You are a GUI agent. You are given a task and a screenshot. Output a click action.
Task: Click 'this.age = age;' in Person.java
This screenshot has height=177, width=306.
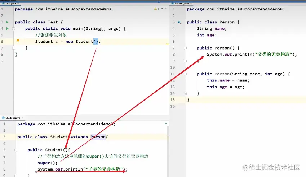(226, 87)
